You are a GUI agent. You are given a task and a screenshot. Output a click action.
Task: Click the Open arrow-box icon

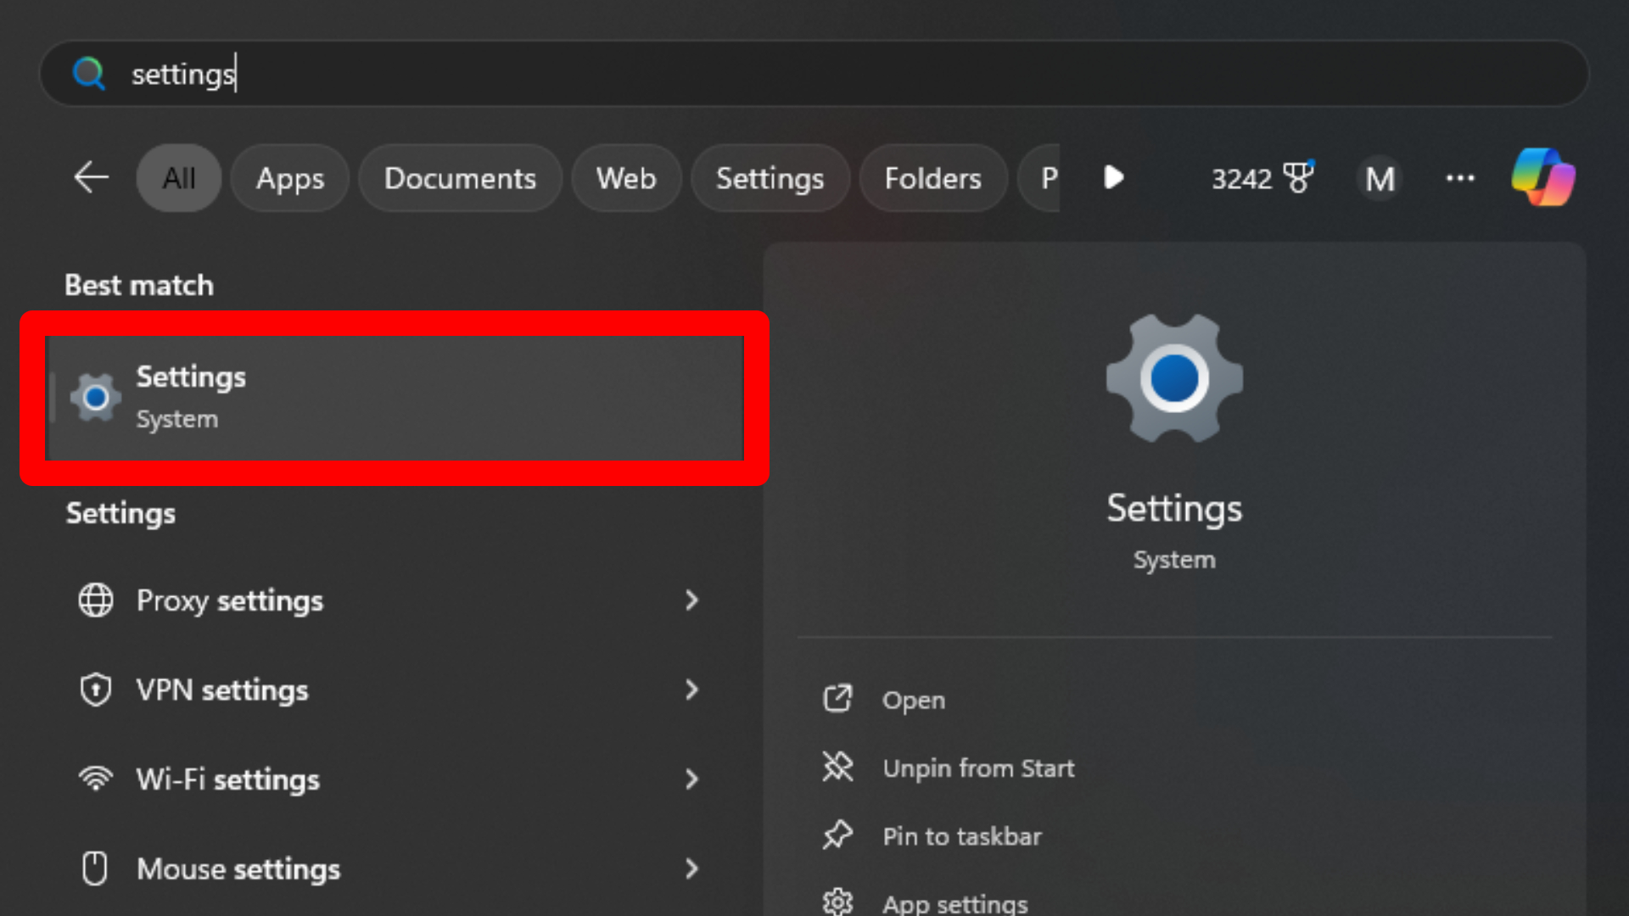click(837, 699)
